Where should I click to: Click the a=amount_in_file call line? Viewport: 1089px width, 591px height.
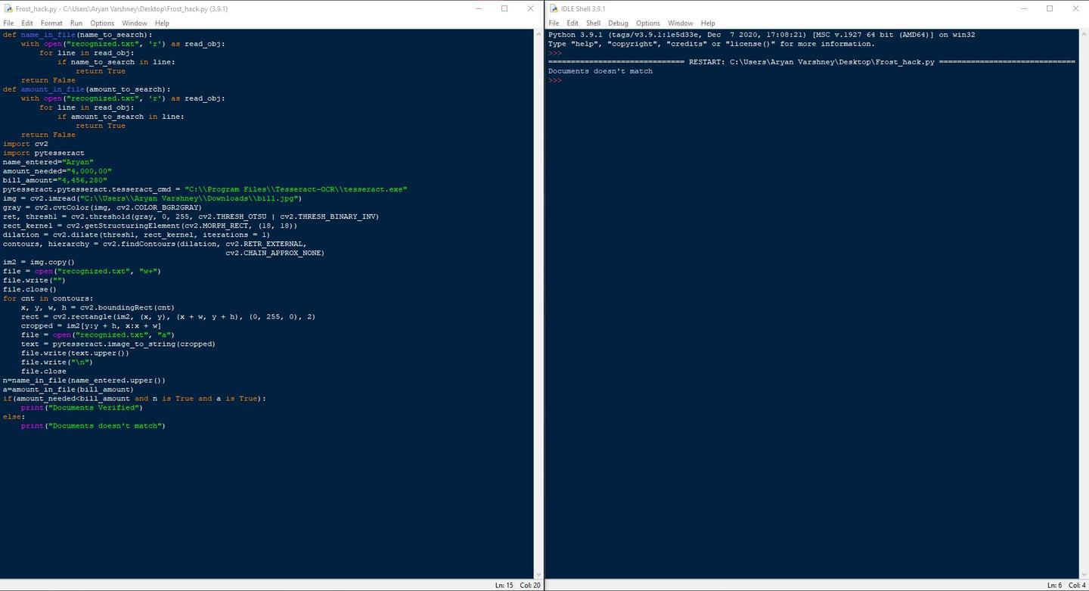[x=68, y=389]
